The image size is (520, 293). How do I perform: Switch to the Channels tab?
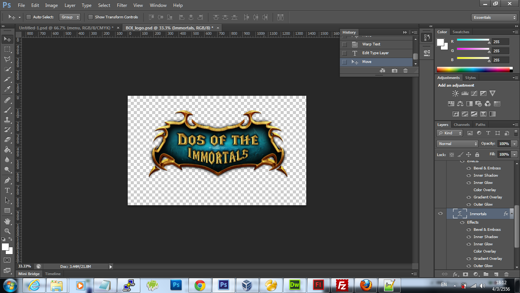tap(461, 125)
